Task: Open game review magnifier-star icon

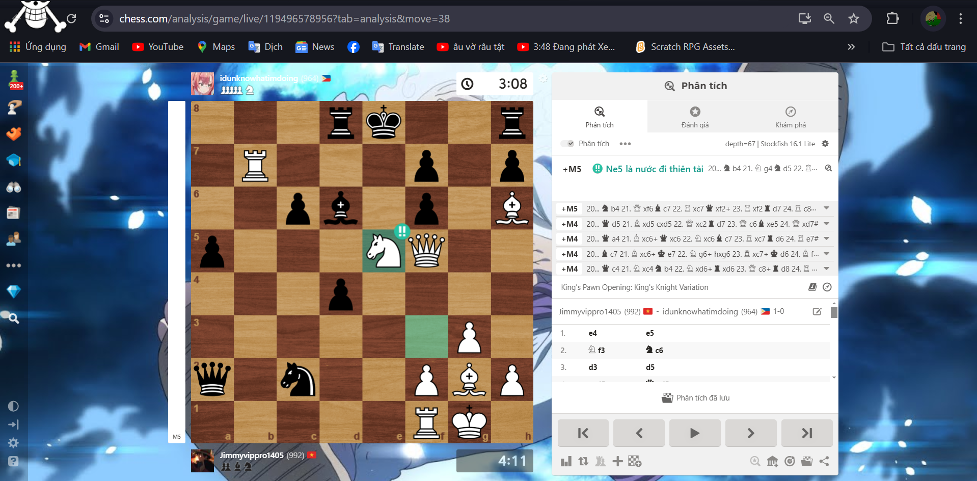Action: 755,462
